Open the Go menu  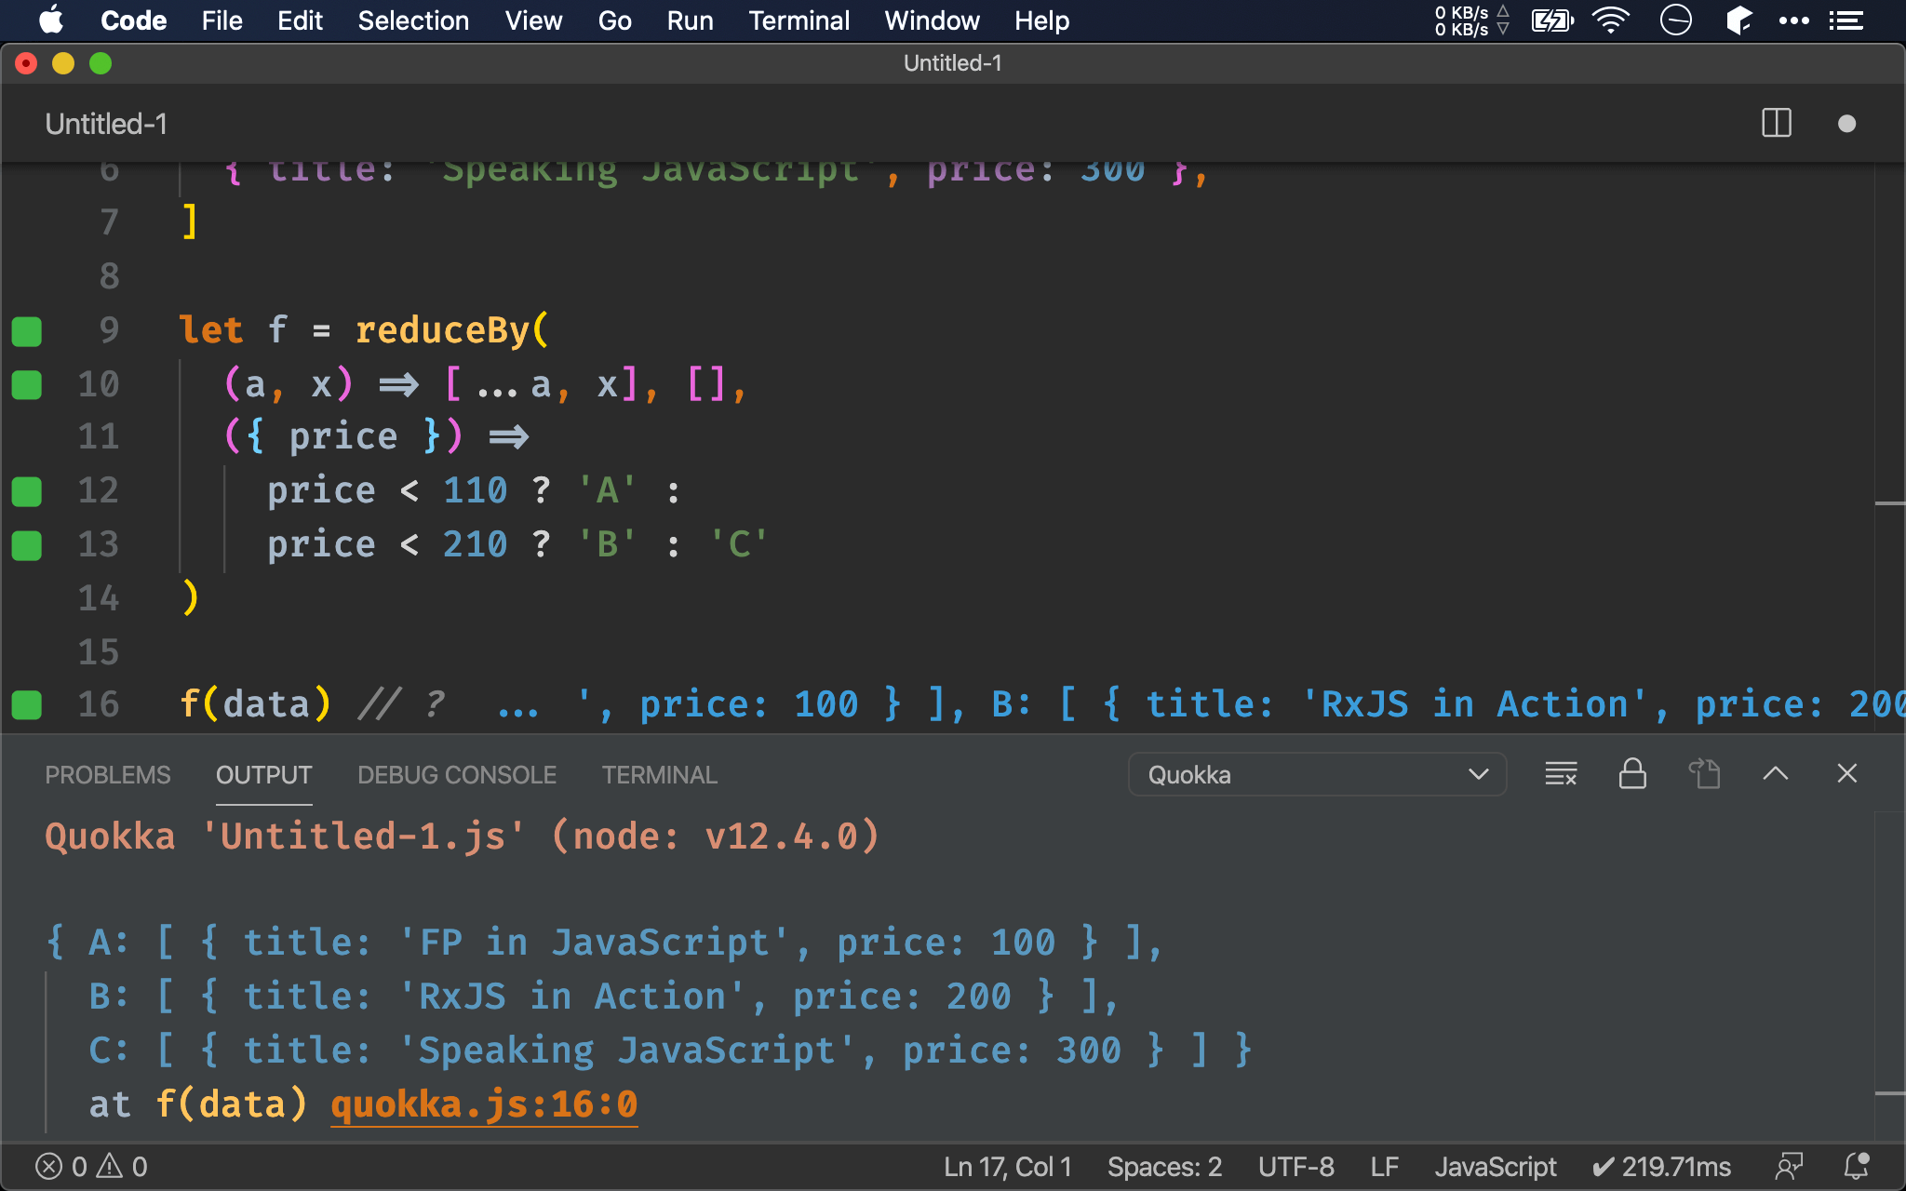click(x=614, y=20)
